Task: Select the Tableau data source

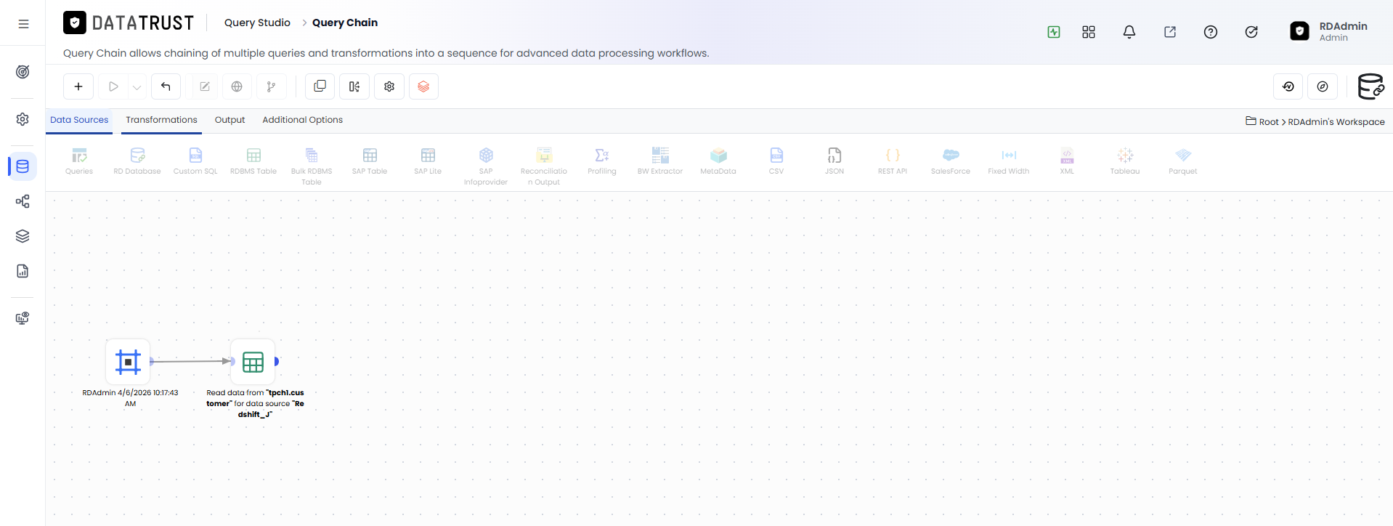Action: coord(1125,161)
